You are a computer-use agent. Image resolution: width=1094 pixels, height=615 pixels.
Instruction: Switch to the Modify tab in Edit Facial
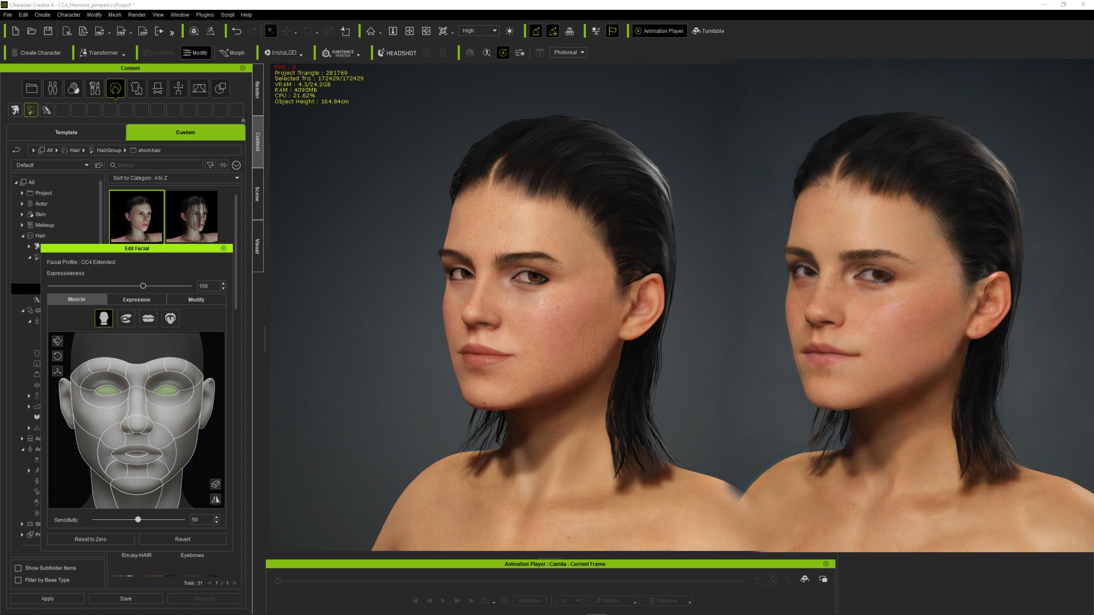(x=196, y=300)
